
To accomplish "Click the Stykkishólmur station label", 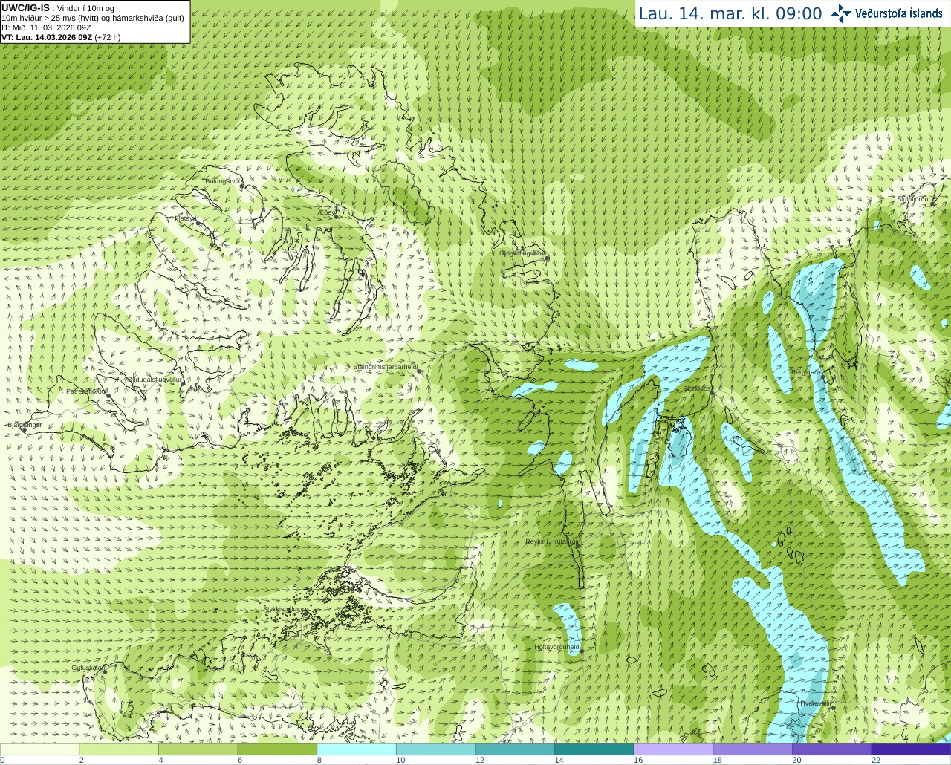I will click(285, 609).
